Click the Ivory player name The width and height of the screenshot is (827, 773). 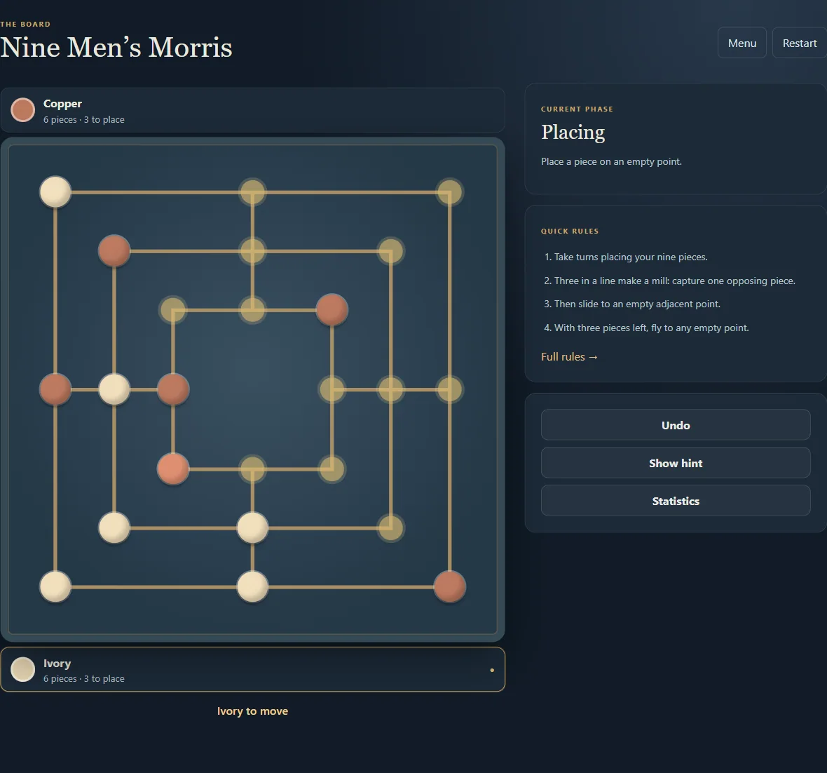(x=57, y=663)
